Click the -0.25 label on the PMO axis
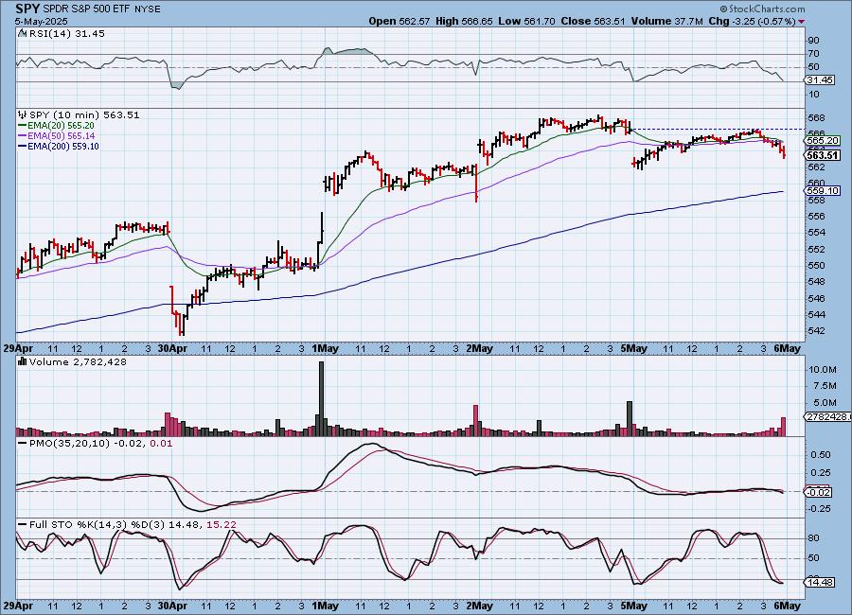This screenshot has width=852, height=615. tap(818, 509)
